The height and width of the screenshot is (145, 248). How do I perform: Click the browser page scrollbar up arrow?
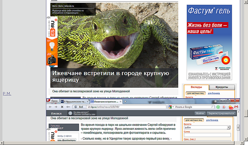point(238,112)
